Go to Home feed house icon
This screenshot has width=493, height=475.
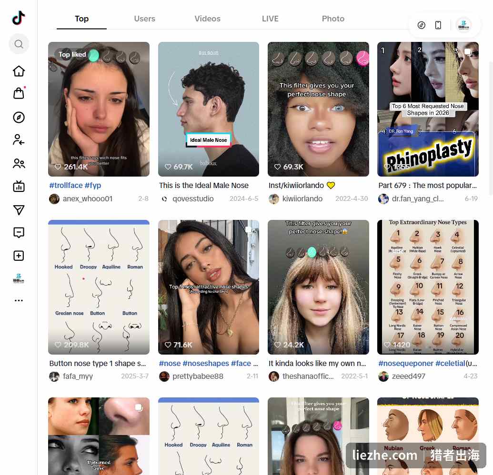pos(19,71)
